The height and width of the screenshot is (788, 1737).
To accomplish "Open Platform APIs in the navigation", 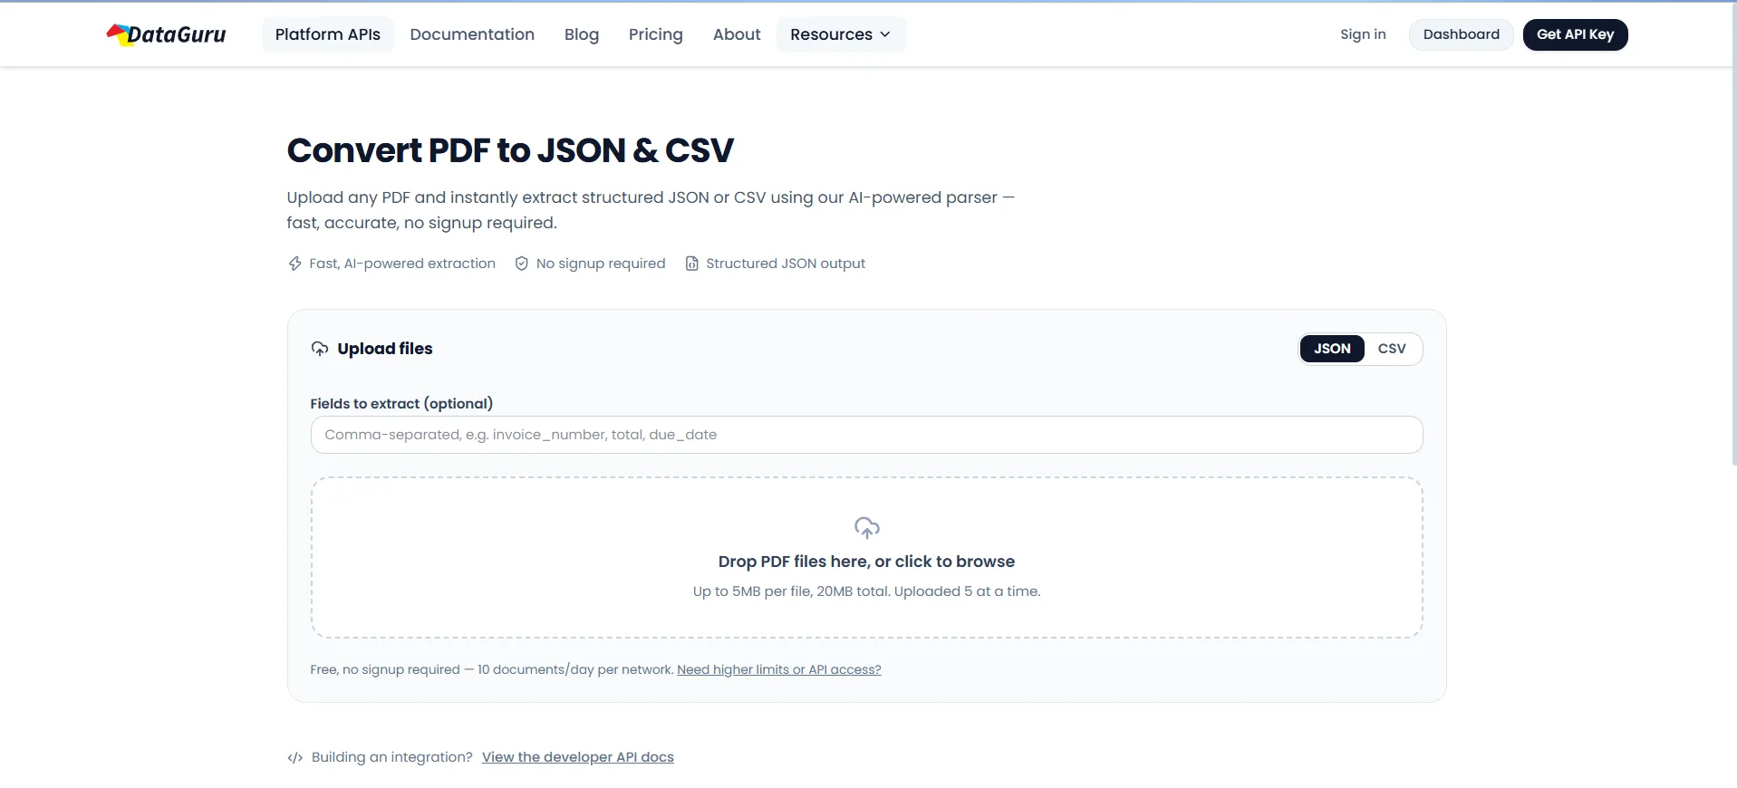I will point(328,34).
